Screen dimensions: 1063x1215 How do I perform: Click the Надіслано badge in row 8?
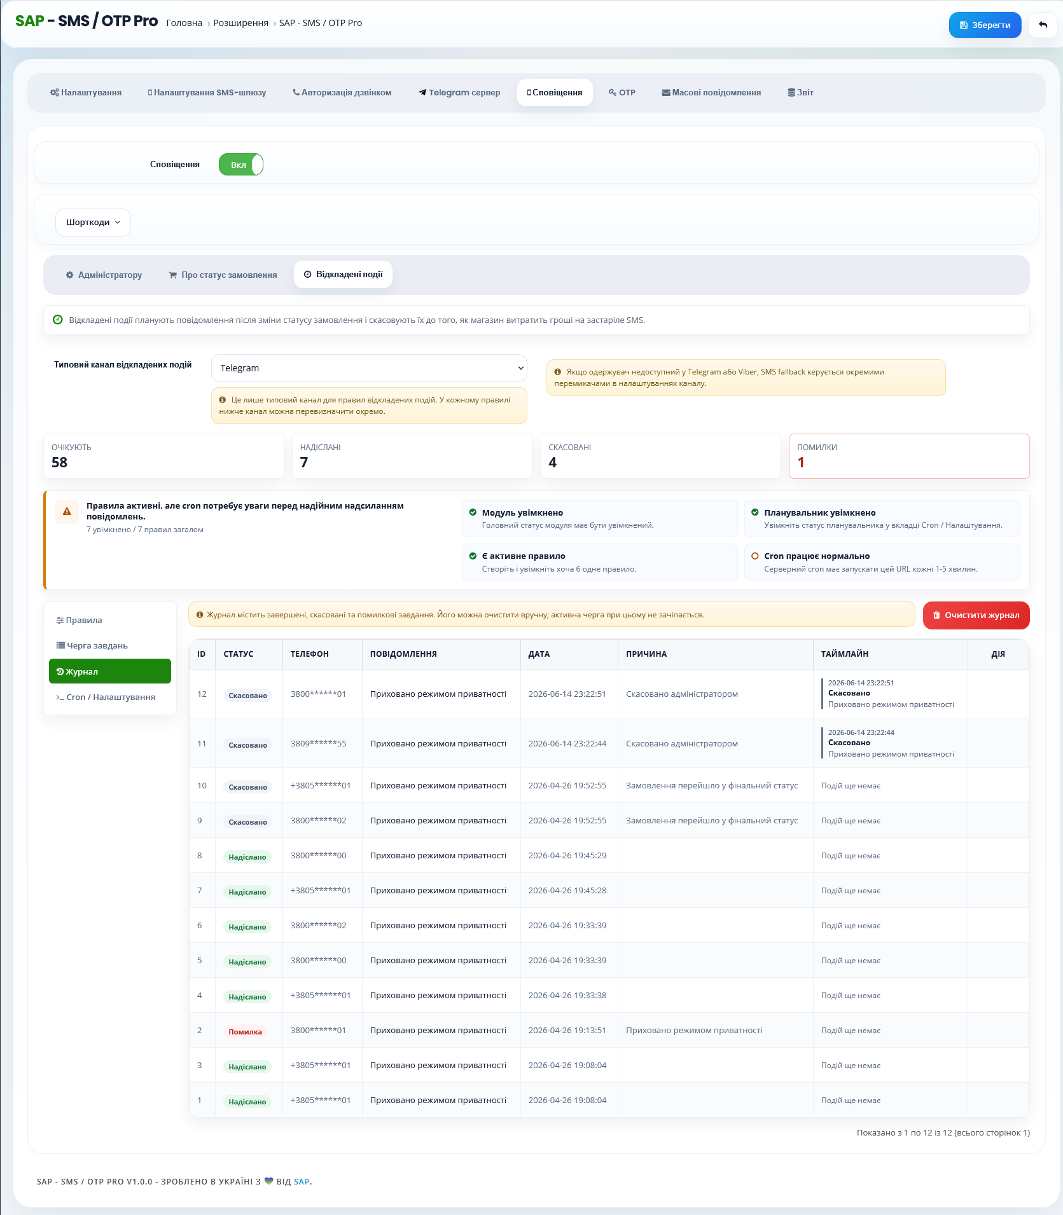247,857
